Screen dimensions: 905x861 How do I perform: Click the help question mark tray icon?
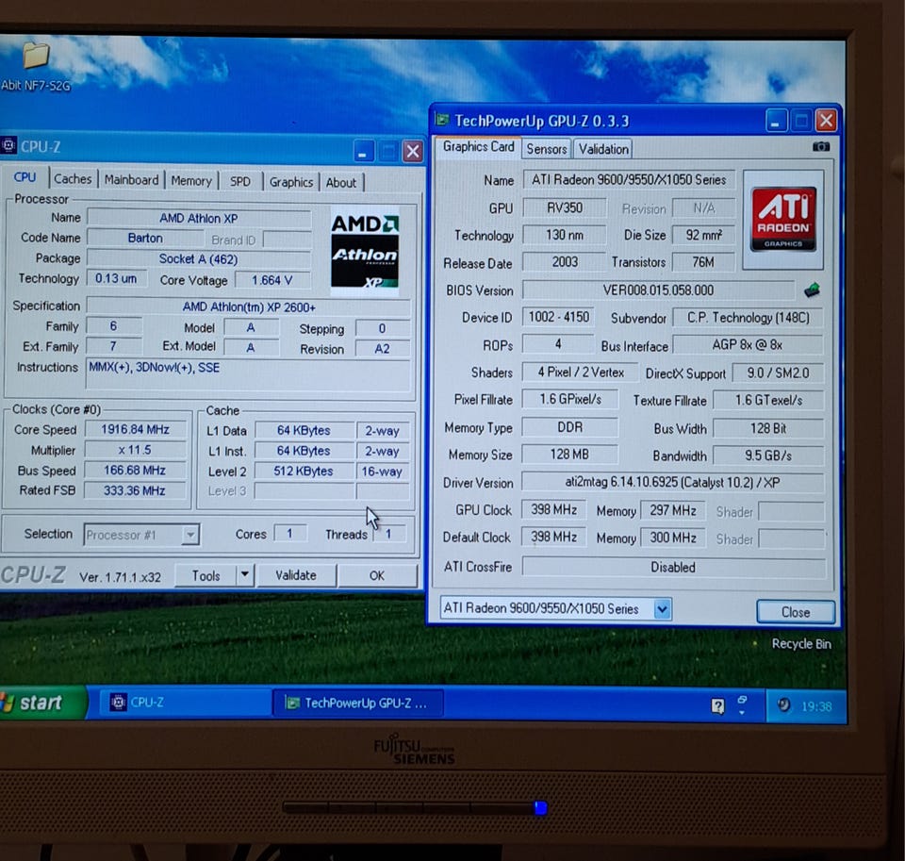click(x=718, y=705)
